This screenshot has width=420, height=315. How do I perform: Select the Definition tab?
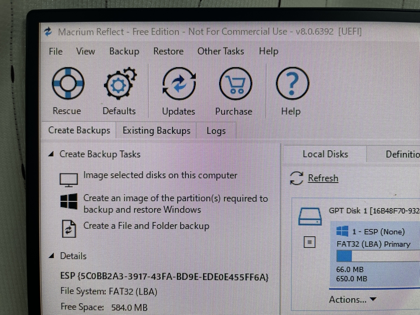click(x=402, y=154)
